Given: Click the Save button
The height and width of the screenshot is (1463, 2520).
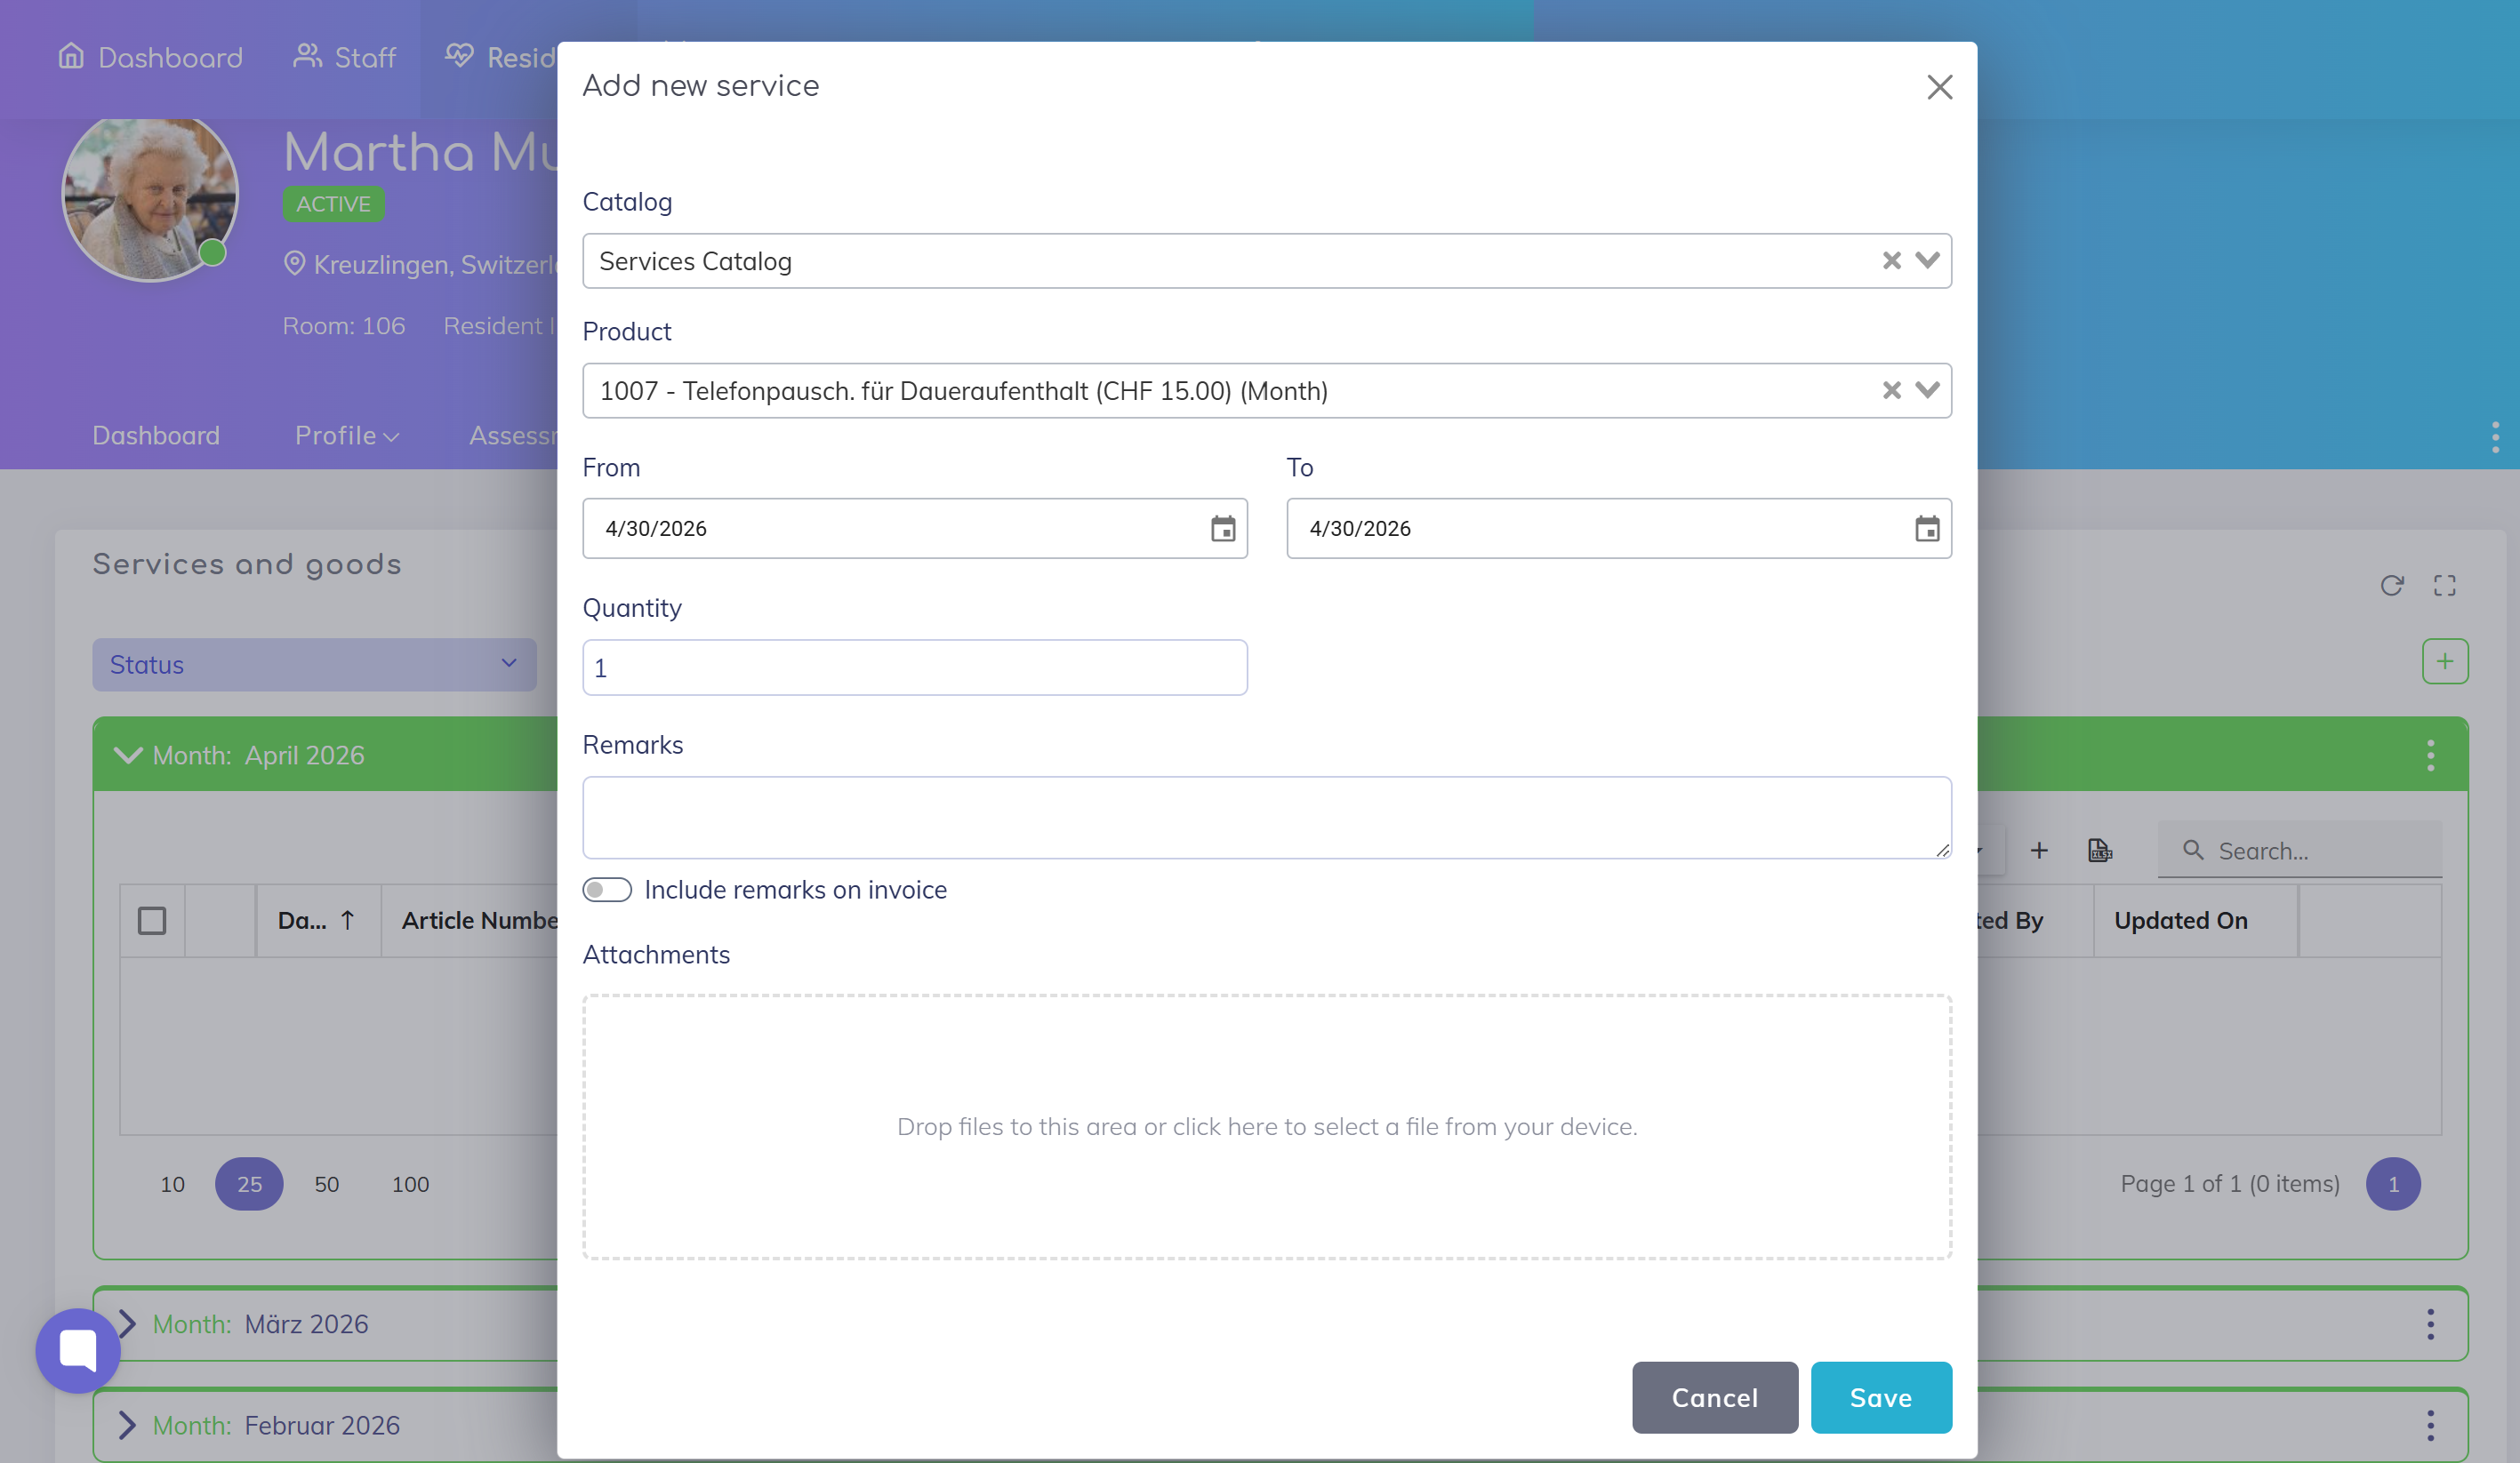Looking at the screenshot, I should (x=1880, y=1397).
